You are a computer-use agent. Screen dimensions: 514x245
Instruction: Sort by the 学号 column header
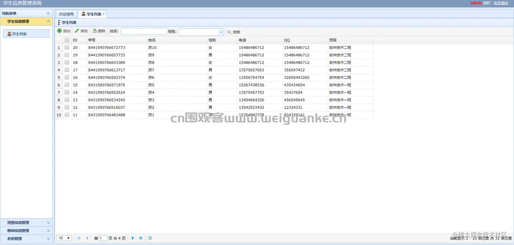[117, 40]
